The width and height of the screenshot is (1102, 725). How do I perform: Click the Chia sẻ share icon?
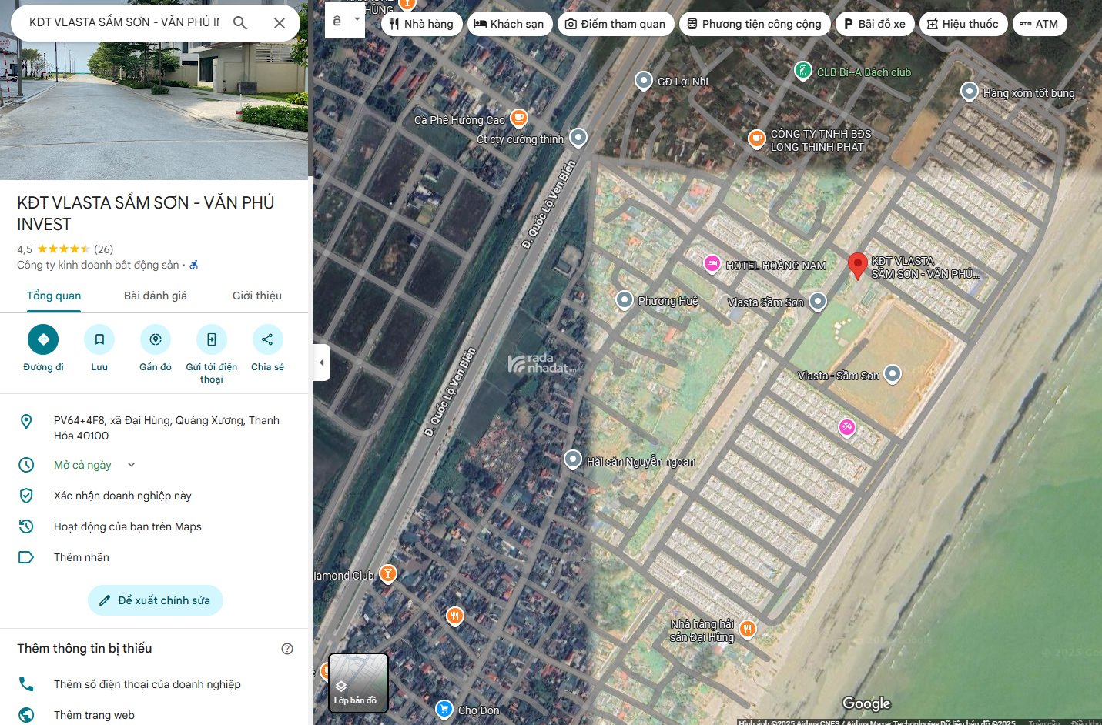tap(267, 339)
